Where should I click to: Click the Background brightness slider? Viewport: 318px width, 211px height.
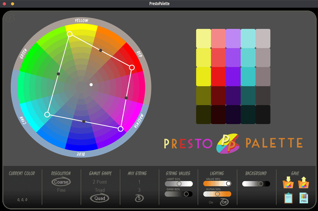pos(256,184)
